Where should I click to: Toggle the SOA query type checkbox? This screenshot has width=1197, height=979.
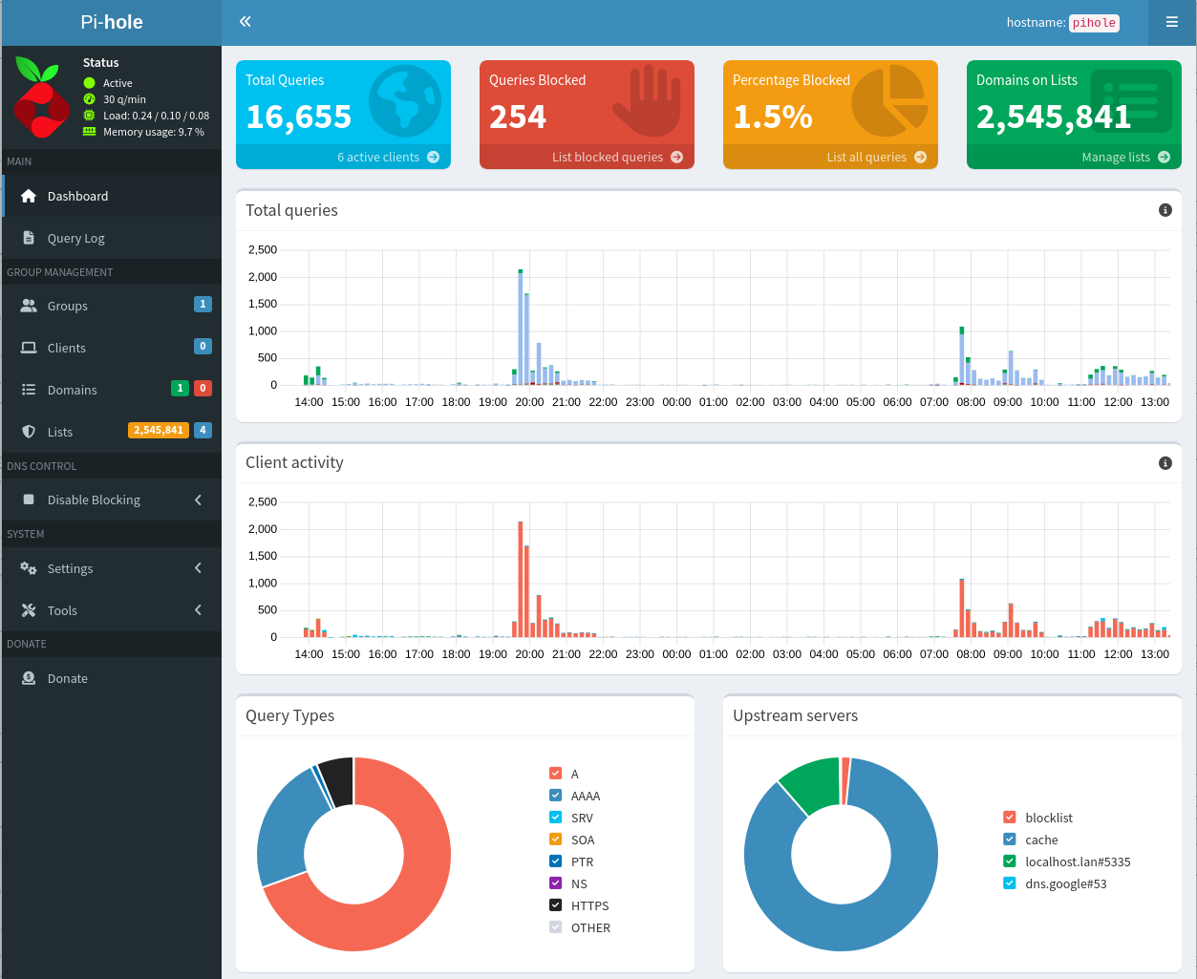click(556, 840)
